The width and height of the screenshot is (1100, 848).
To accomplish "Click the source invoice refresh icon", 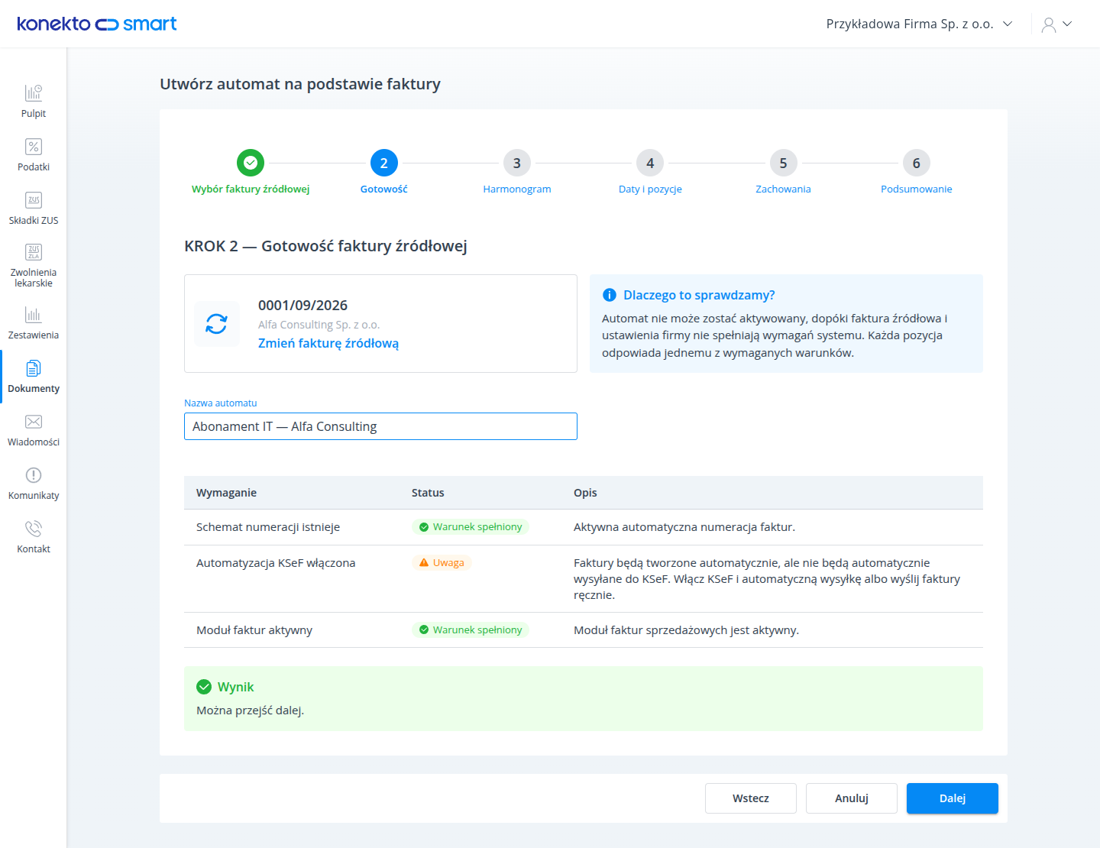I will tap(217, 324).
